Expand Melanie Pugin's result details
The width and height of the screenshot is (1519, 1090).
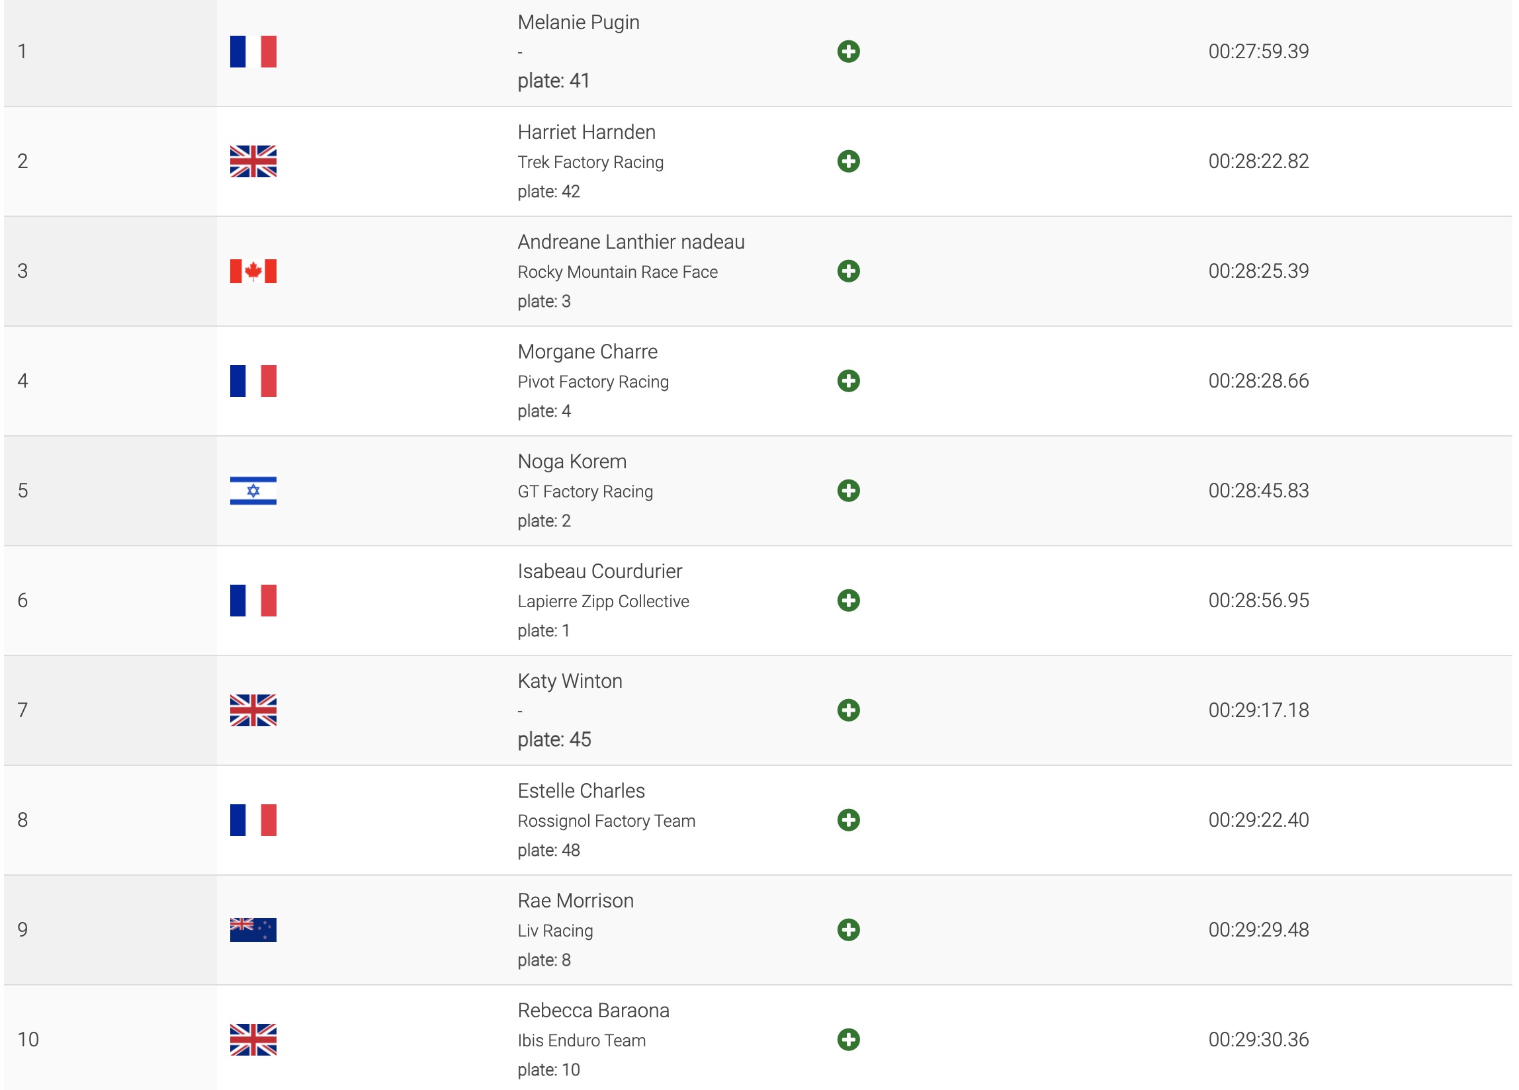pyautogui.click(x=848, y=52)
